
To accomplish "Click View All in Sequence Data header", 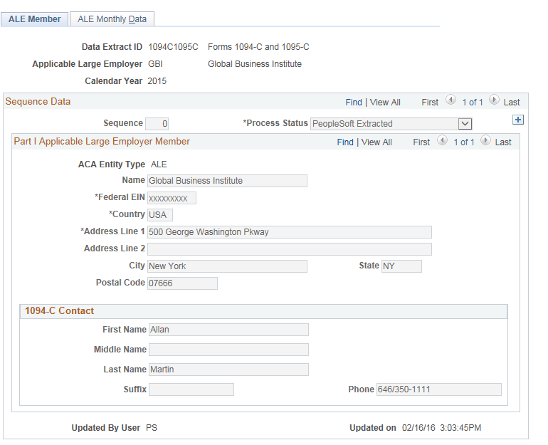I will [x=385, y=103].
